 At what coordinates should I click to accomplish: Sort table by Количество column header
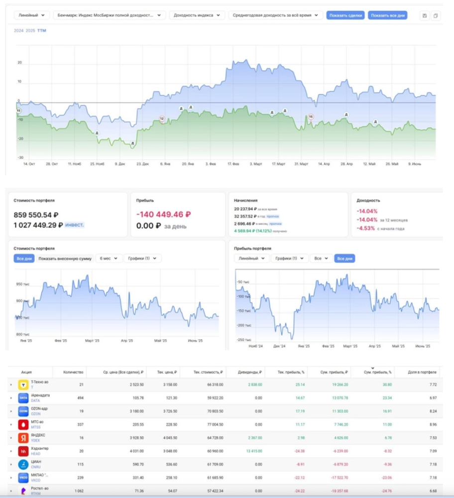tap(73, 372)
